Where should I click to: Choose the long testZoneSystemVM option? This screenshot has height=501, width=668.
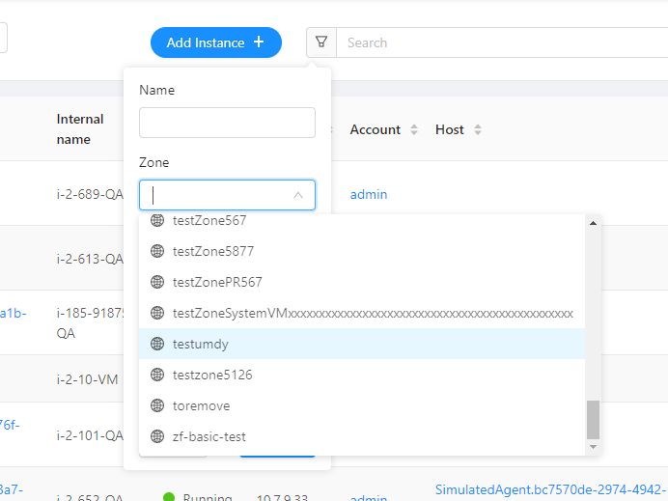coord(362,313)
